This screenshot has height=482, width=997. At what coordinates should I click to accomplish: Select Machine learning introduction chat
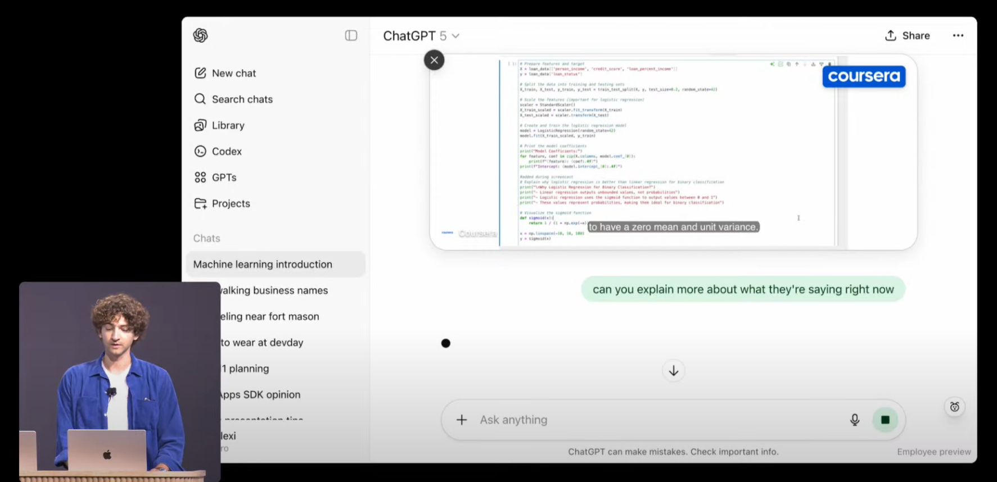click(276, 264)
